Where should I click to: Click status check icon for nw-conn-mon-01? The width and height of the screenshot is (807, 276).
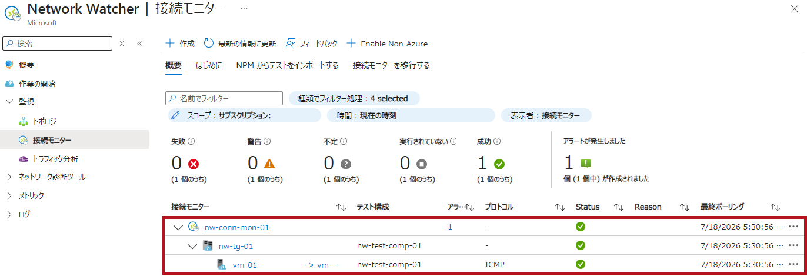point(580,227)
